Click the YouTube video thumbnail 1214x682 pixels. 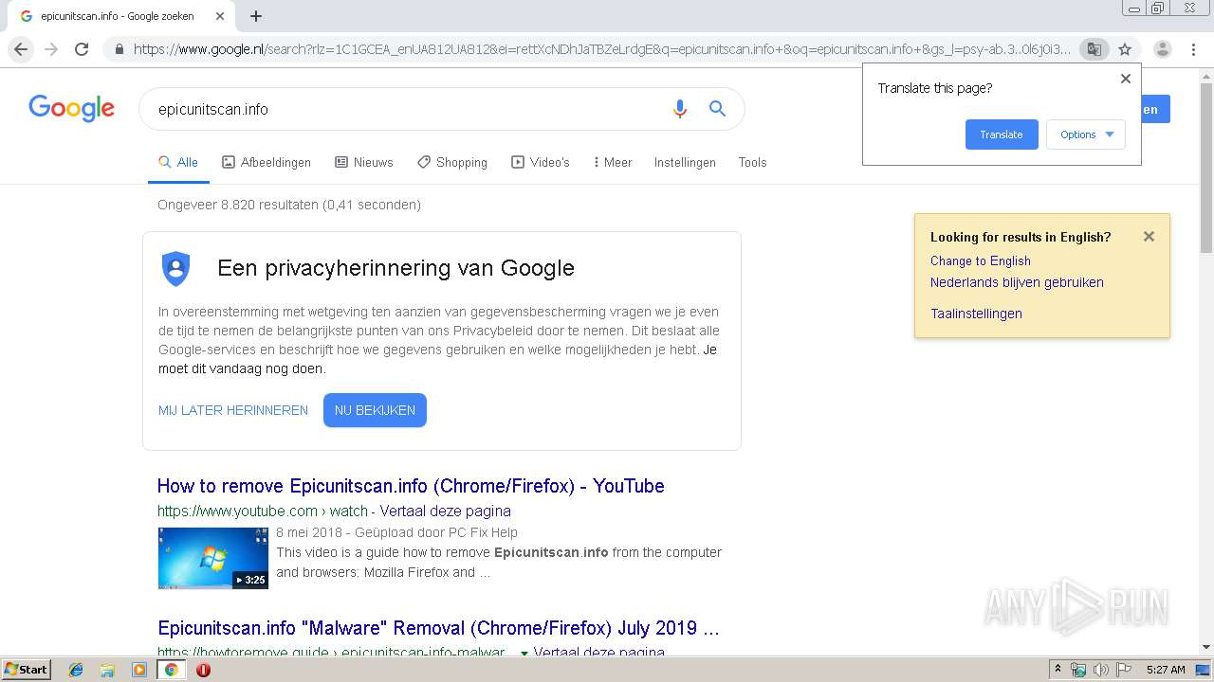pyautogui.click(x=212, y=558)
